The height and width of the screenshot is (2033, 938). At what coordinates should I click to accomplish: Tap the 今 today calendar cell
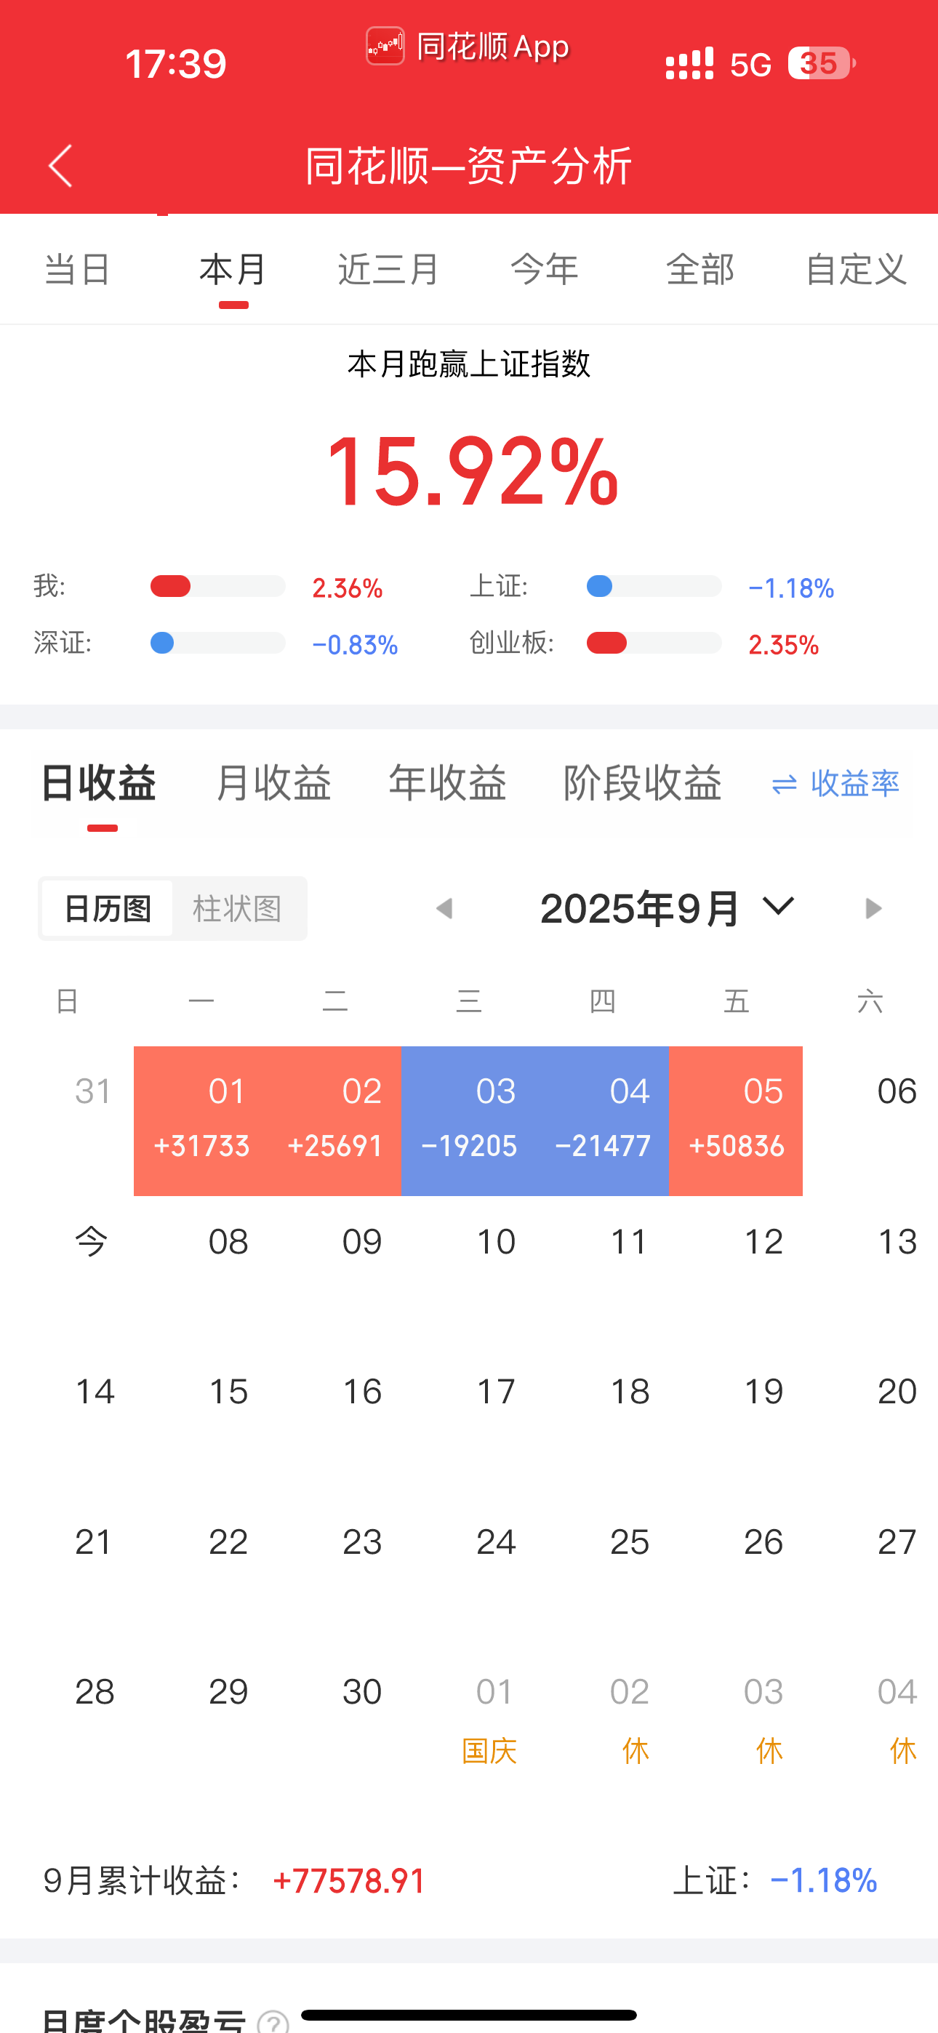92,1242
